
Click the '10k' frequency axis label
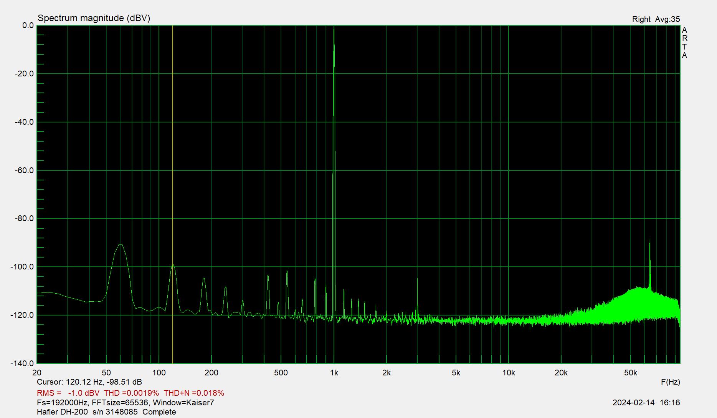pyautogui.click(x=509, y=373)
